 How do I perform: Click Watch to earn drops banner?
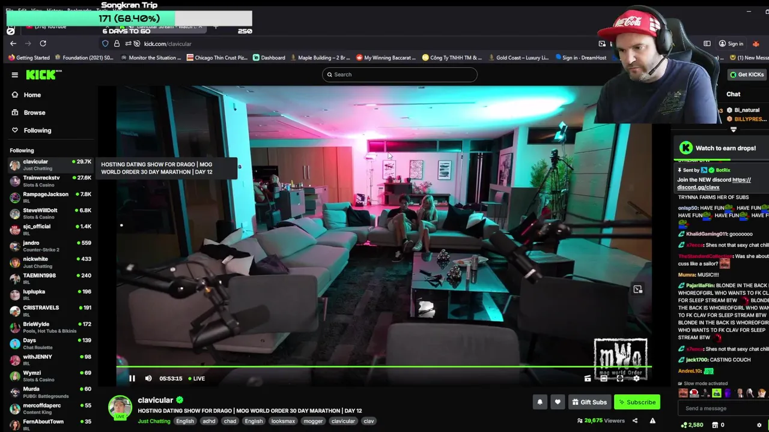point(721,148)
